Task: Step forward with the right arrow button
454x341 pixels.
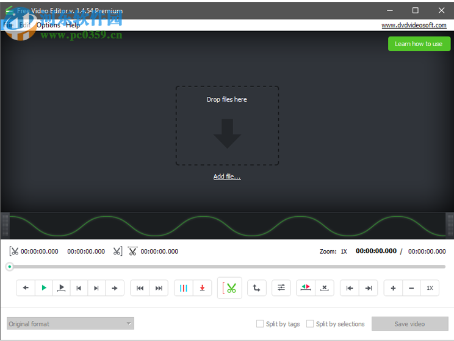Action: (115, 288)
